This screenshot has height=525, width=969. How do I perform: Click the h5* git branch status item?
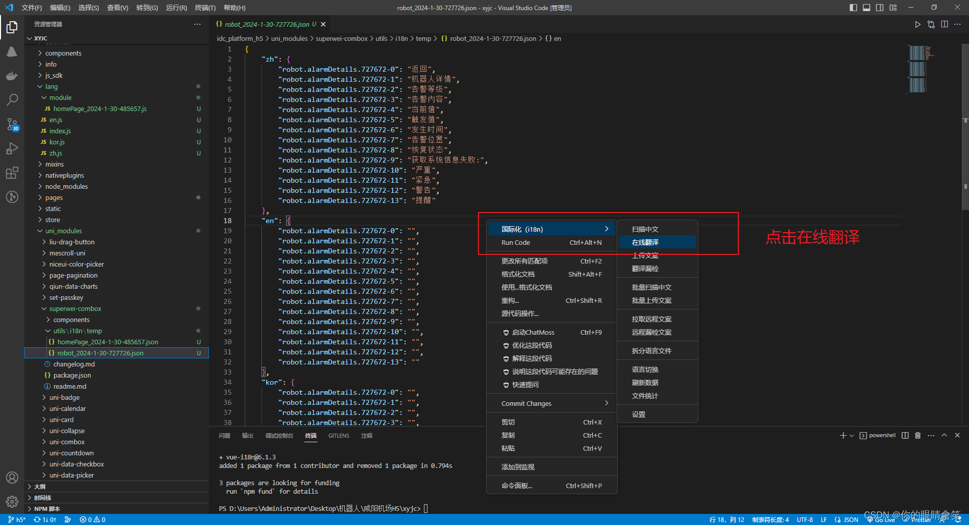(x=17, y=519)
